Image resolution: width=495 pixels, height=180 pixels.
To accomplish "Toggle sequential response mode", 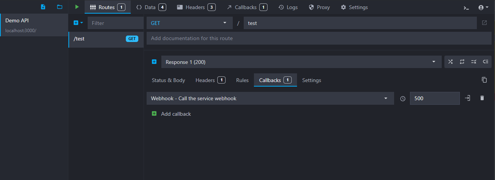I will 462,62.
